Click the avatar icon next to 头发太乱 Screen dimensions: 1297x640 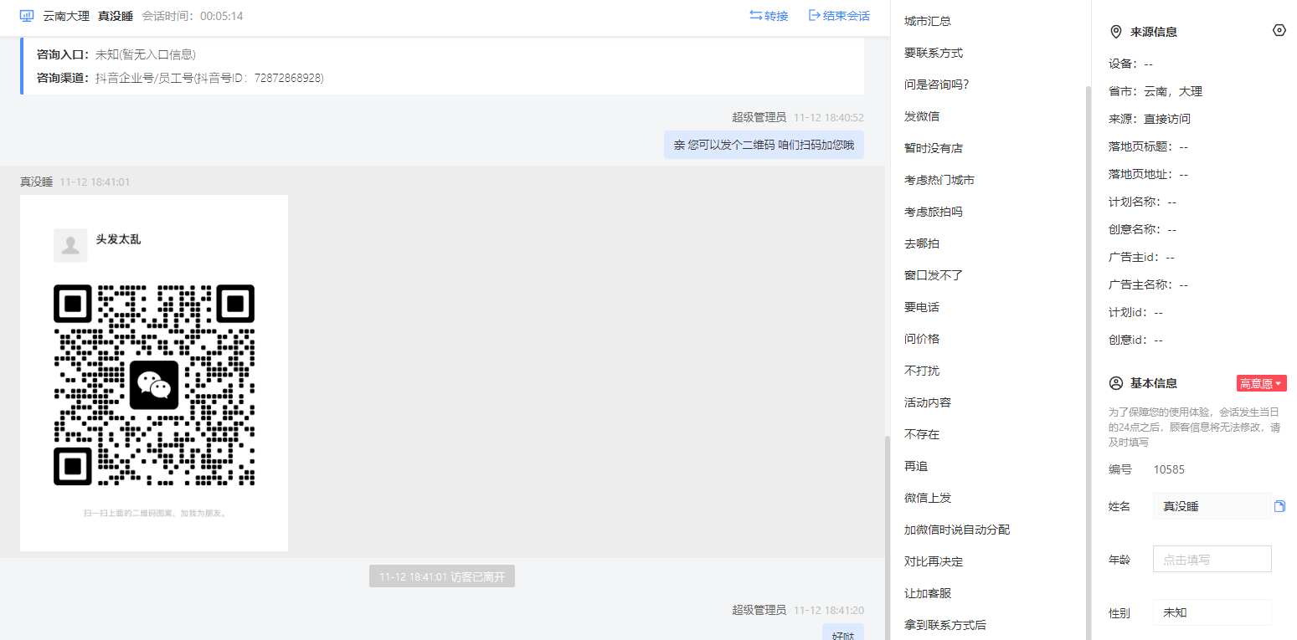tap(70, 245)
